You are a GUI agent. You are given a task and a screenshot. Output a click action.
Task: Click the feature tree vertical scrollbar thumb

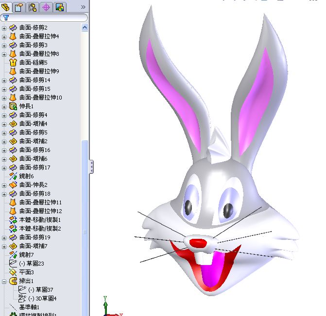click(x=85, y=229)
